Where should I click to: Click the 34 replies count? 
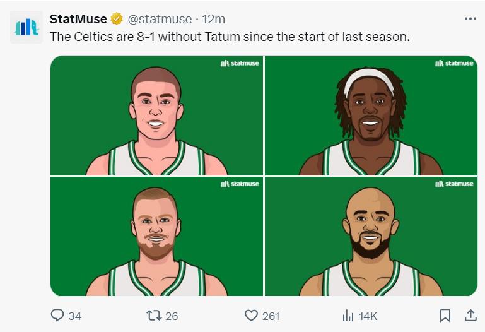coord(75,316)
